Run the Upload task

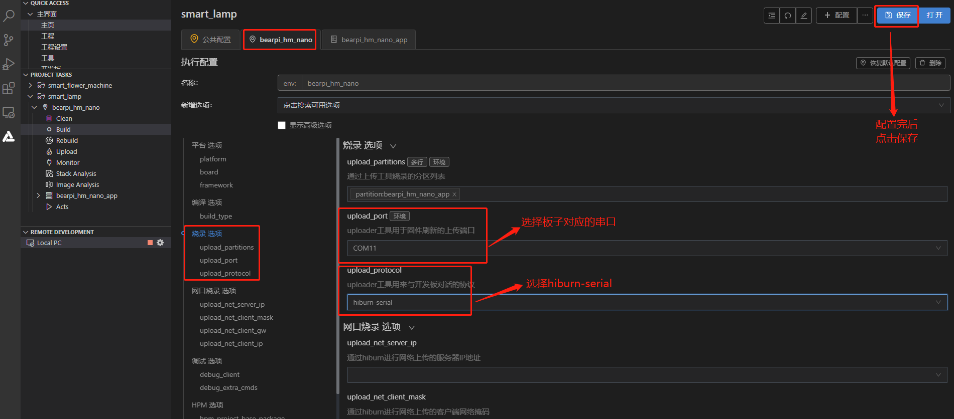pyautogui.click(x=66, y=151)
